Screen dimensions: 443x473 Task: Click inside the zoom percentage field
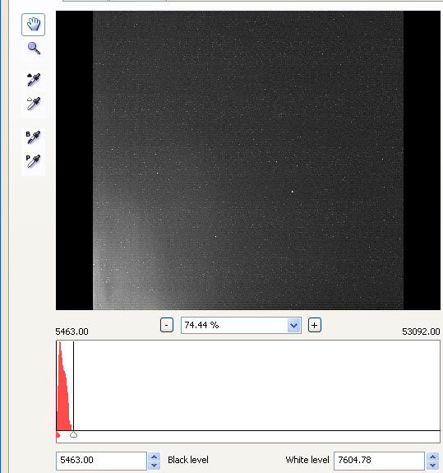pyautogui.click(x=234, y=326)
